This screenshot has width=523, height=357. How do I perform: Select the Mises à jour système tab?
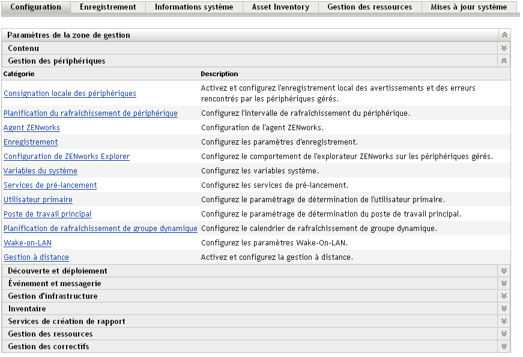coord(469,7)
